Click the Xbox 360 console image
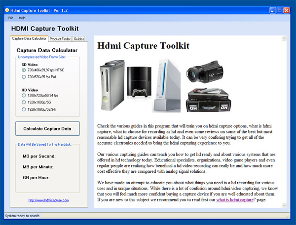The height and width of the screenshot is (225, 296). point(112,85)
